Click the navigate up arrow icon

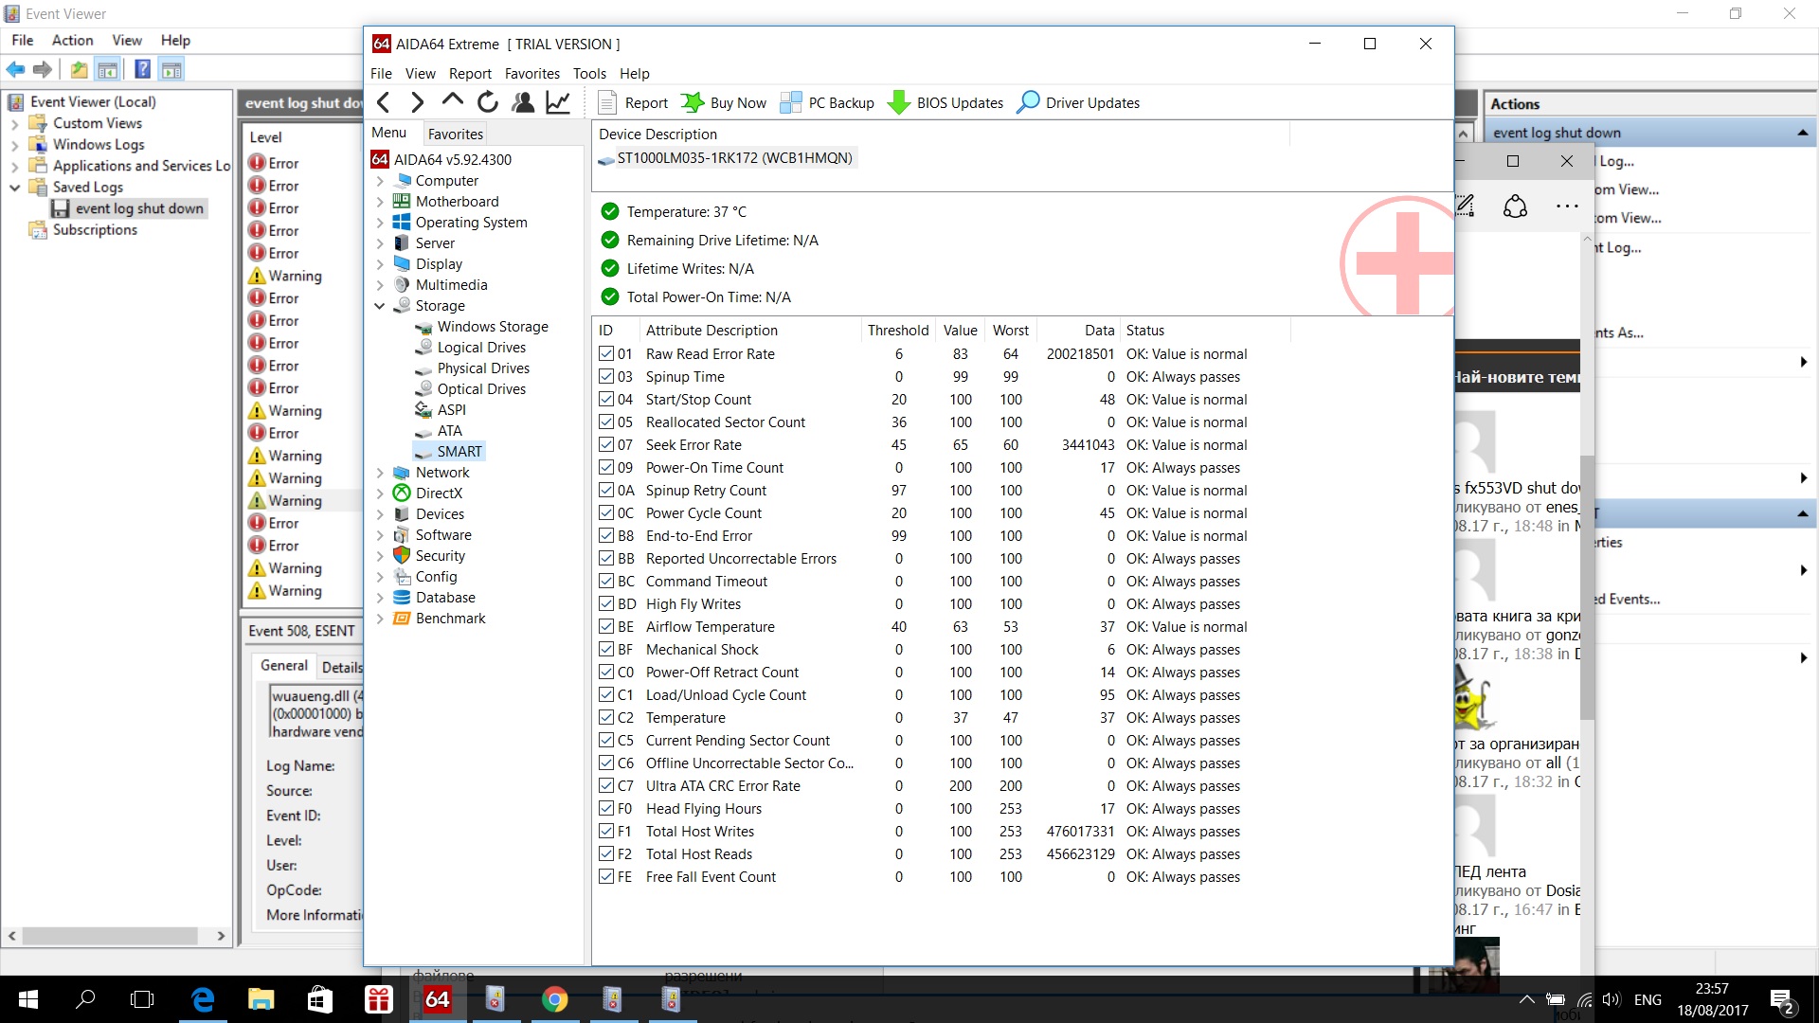[x=453, y=100]
